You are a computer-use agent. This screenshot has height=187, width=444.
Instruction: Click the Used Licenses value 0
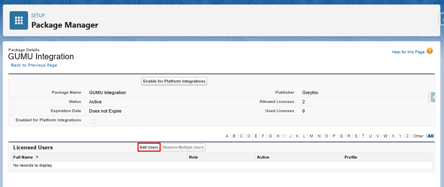coord(304,111)
